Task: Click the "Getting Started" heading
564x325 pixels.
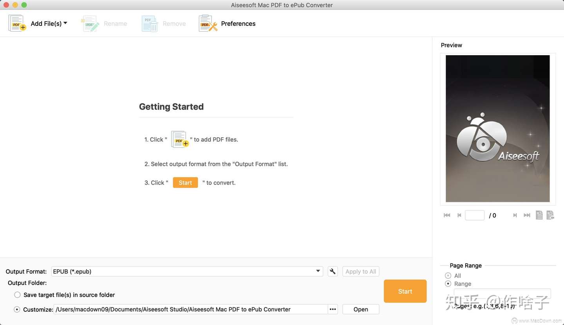Action: coord(171,107)
